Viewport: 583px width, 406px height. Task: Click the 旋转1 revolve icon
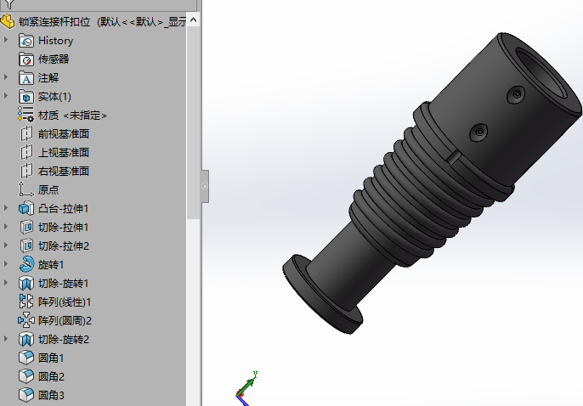26,264
